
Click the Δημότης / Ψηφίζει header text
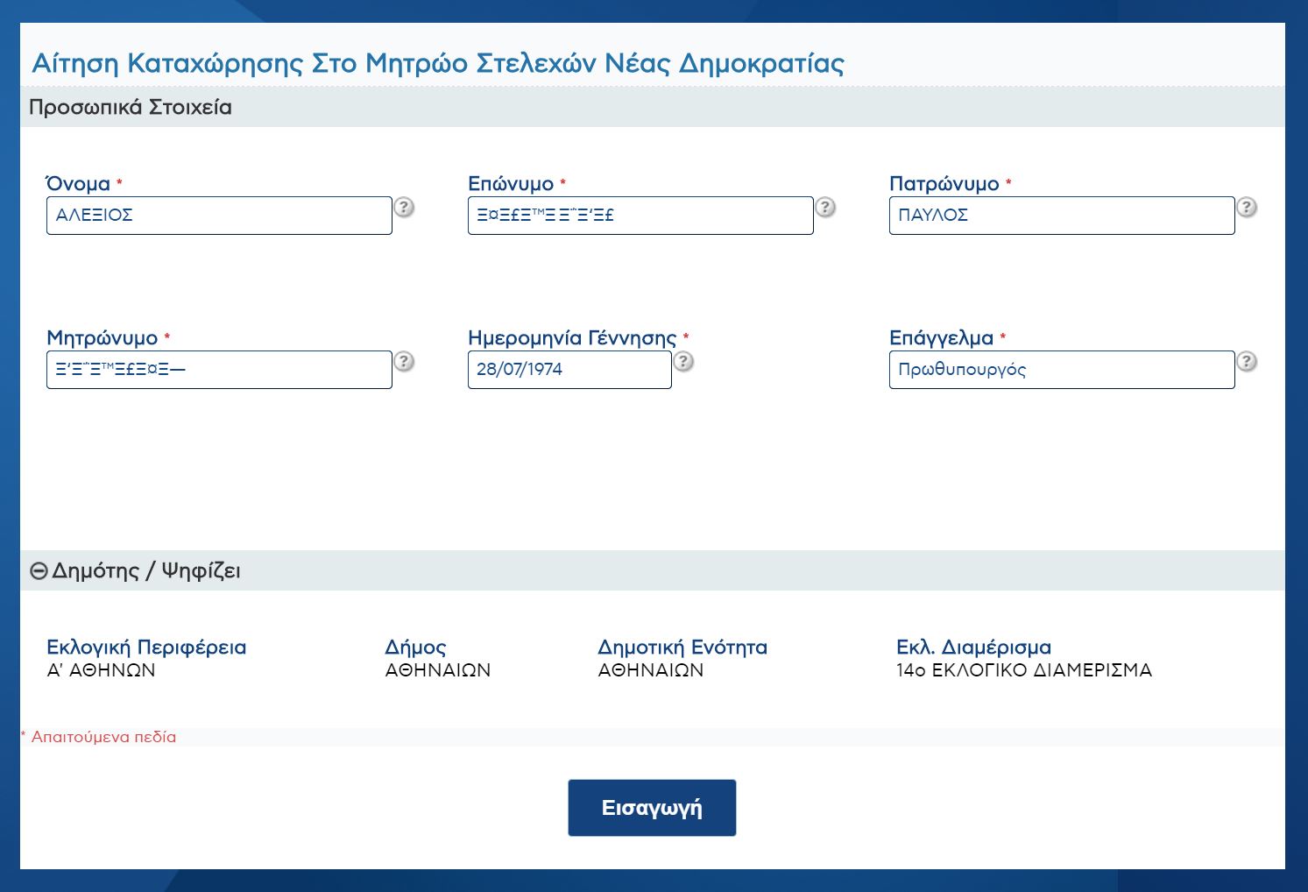(146, 571)
